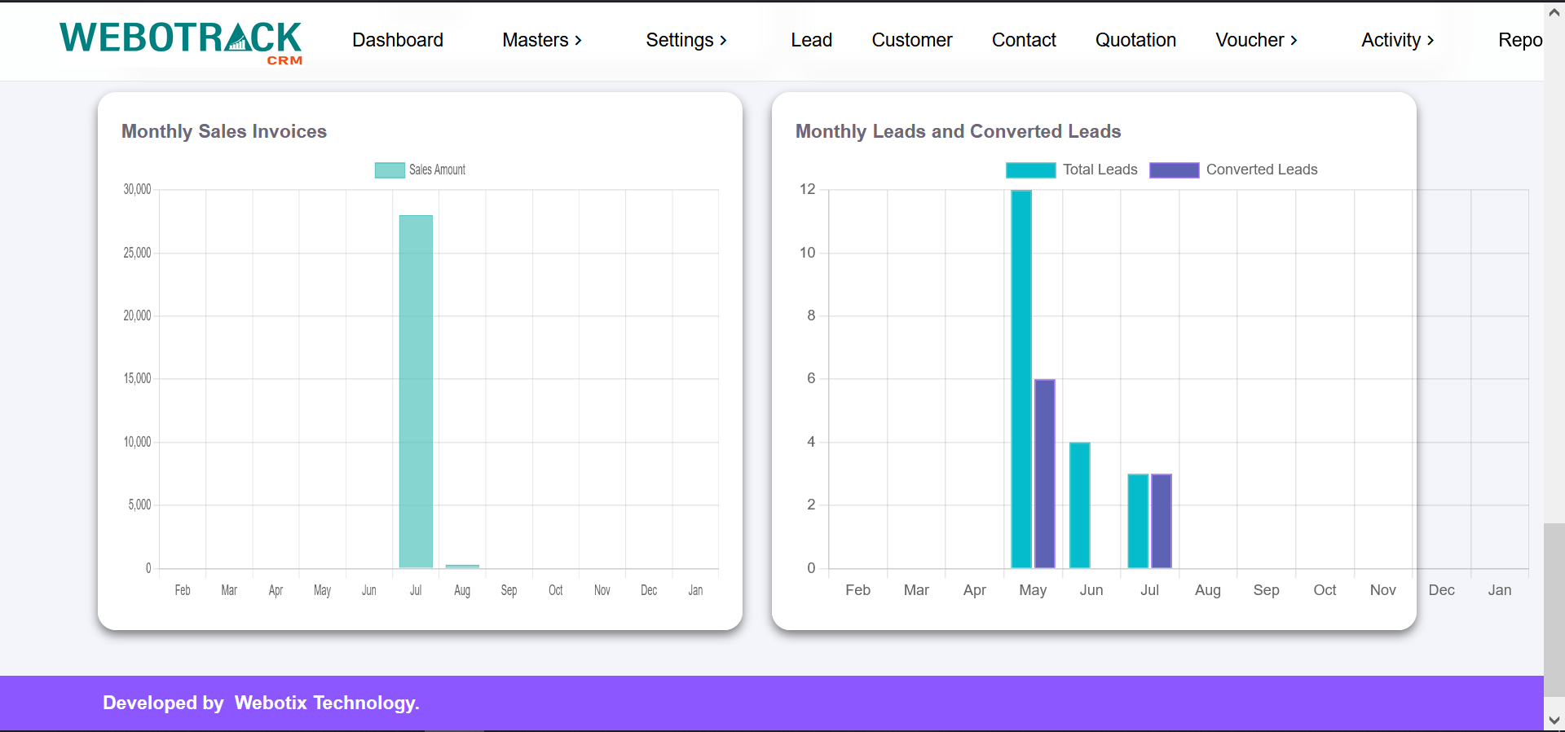Click the Webotrack CRM logo
The height and width of the screenshot is (732, 1565).
[x=180, y=42]
